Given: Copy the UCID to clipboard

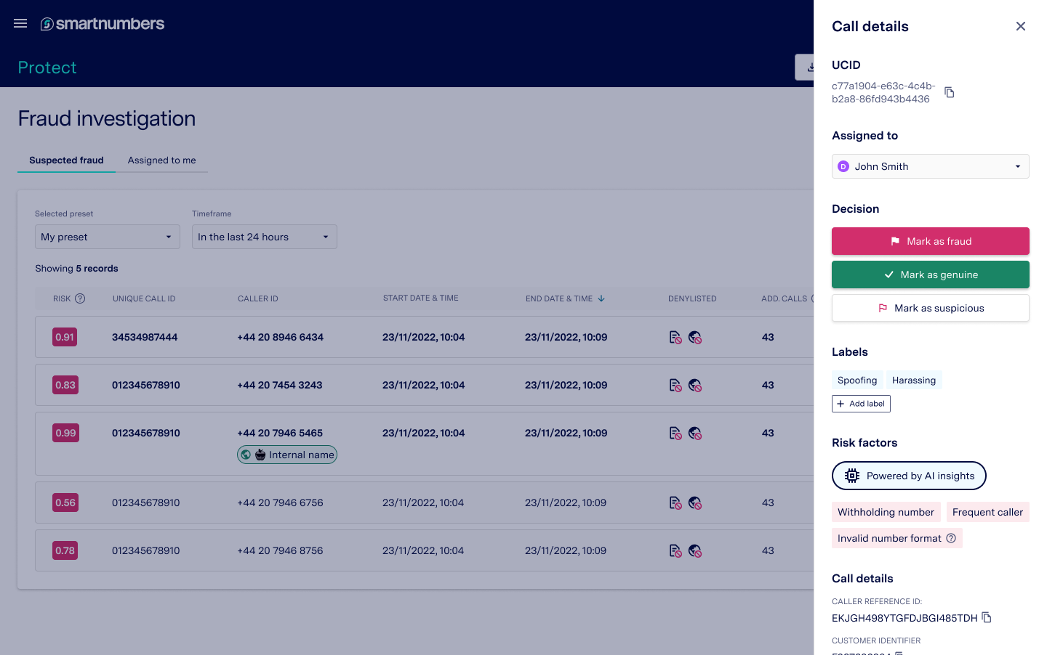Looking at the screenshot, I should 949,92.
